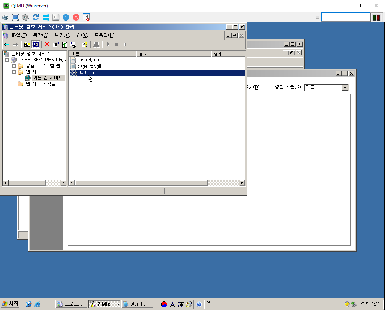Click the list pane horizontal scrollbar thumb
This screenshot has height=310, width=385.
pos(141,183)
